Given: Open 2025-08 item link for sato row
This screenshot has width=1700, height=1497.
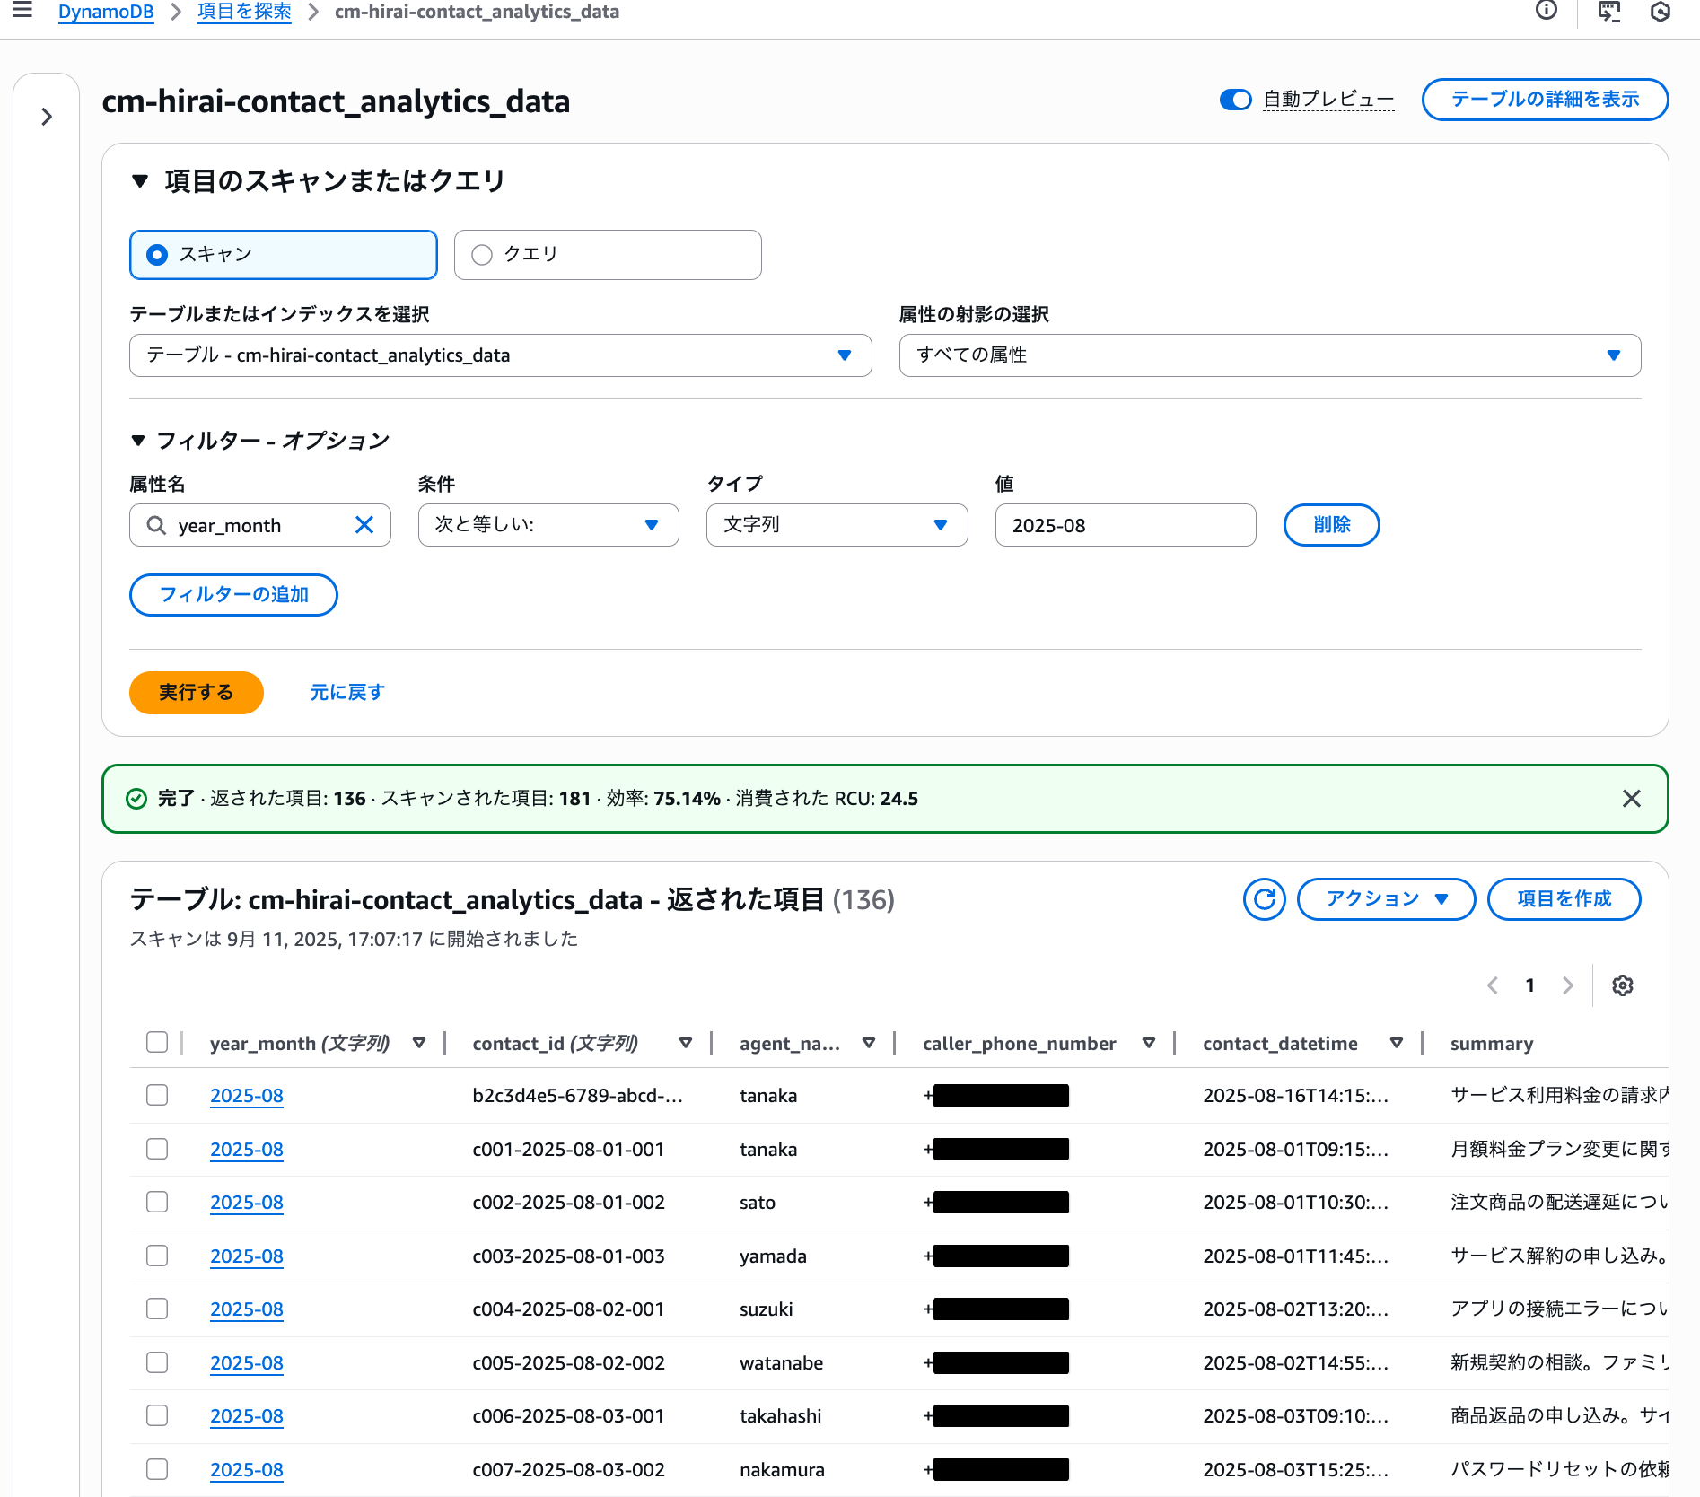Looking at the screenshot, I should (247, 1203).
